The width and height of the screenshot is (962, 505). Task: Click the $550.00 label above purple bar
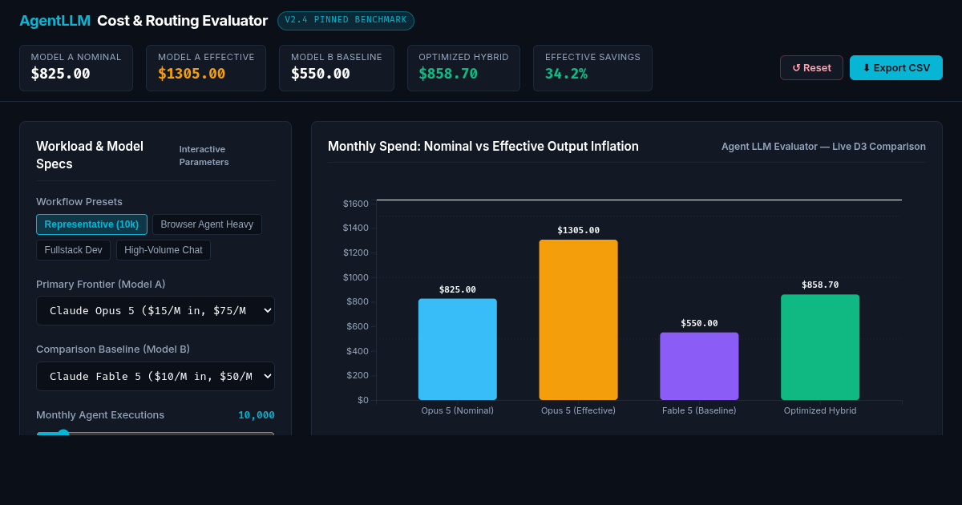pyautogui.click(x=699, y=323)
